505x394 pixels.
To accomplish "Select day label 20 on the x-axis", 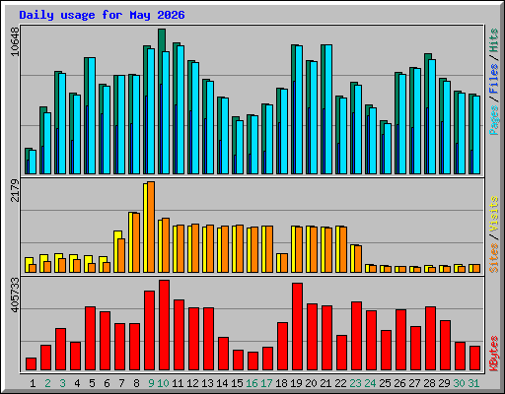I will [311, 383].
